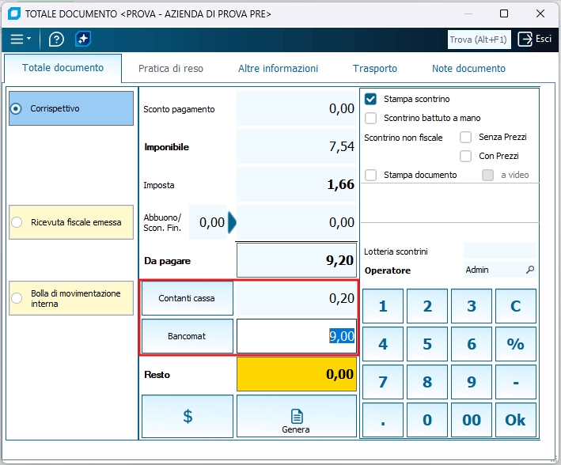Focus the Trova (Alt+F1) search field
This screenshot has width=561, height=465.
(x=479, y=40)
